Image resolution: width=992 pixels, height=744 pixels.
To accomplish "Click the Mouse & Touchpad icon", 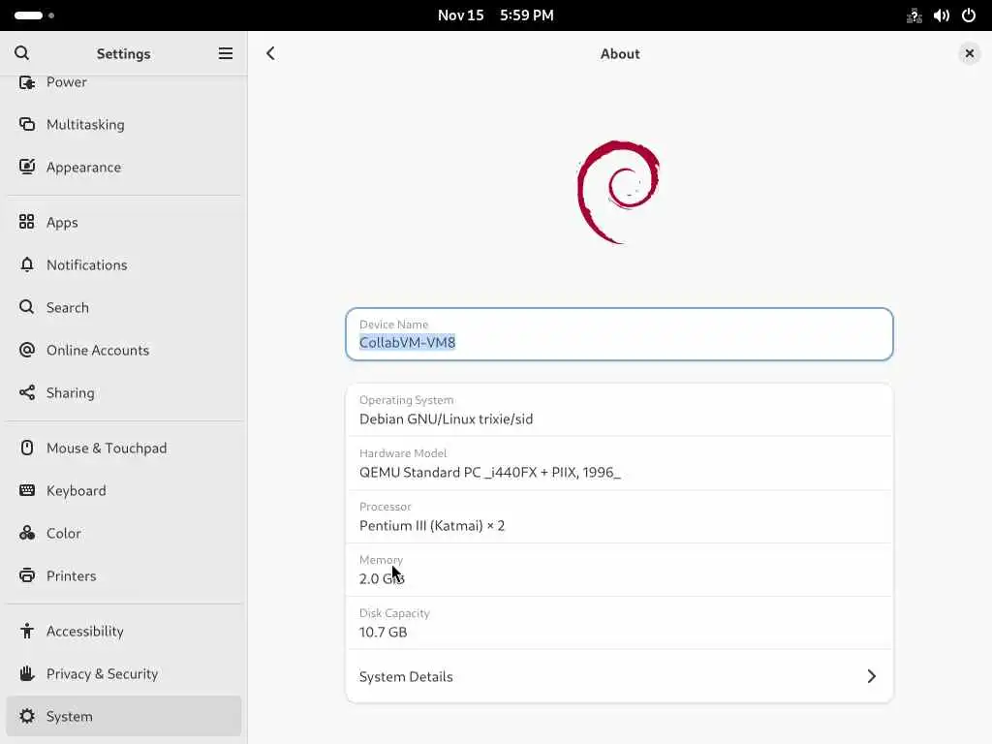I will click(26, 448).
